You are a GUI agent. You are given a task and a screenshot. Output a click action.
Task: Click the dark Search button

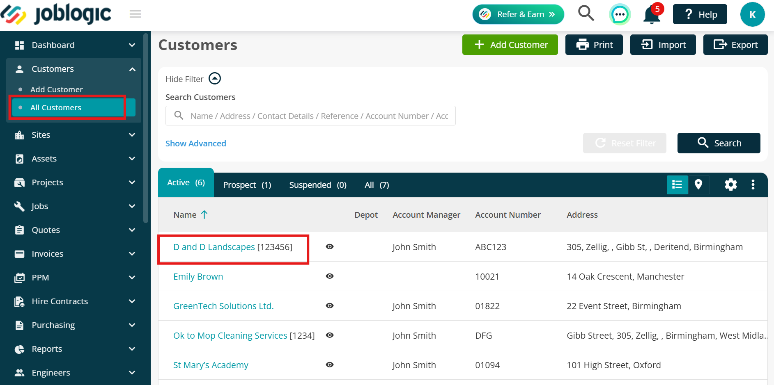tap(719, 143)
